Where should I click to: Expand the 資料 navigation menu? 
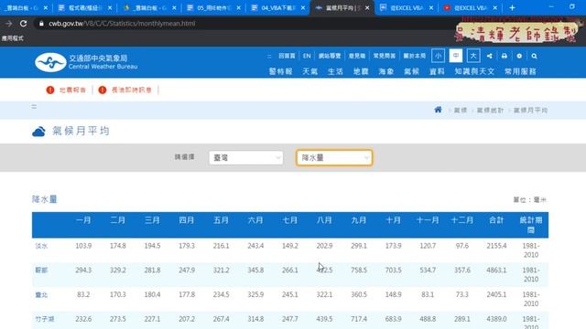pyautogui.click(x=437, y=71)
